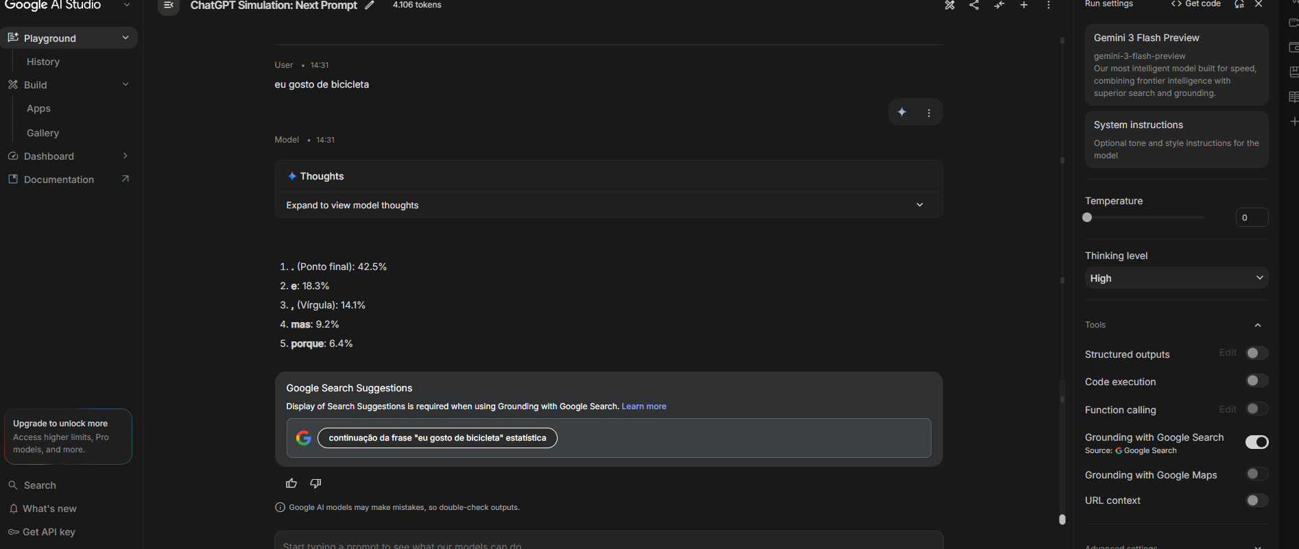Rerun the user message with sparkle icon
The height and width of the screenshot is (549, 1299).
902,112
